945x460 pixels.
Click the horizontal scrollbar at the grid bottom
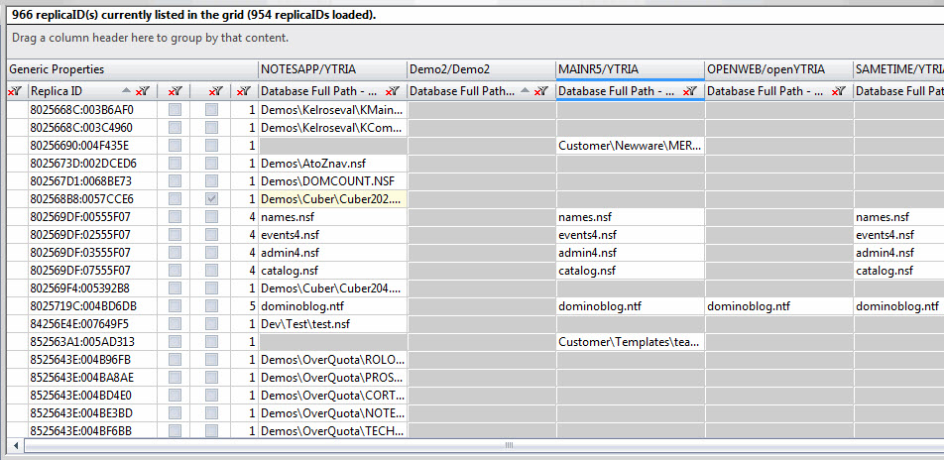click(x=476, y=447)
